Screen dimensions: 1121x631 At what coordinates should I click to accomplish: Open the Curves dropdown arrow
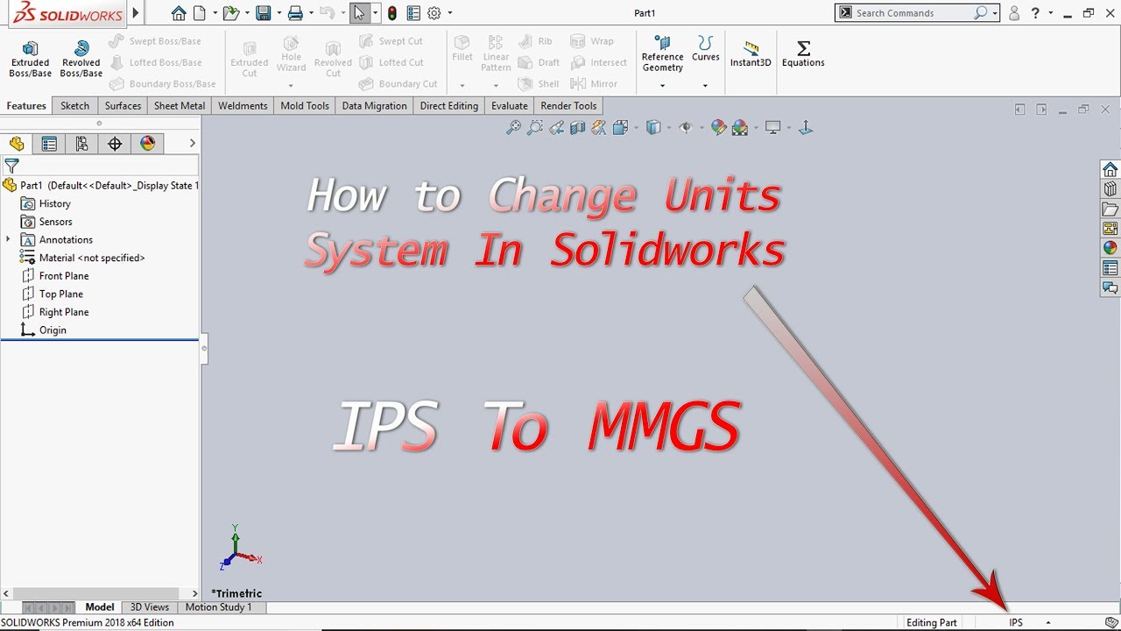(705, 86)
